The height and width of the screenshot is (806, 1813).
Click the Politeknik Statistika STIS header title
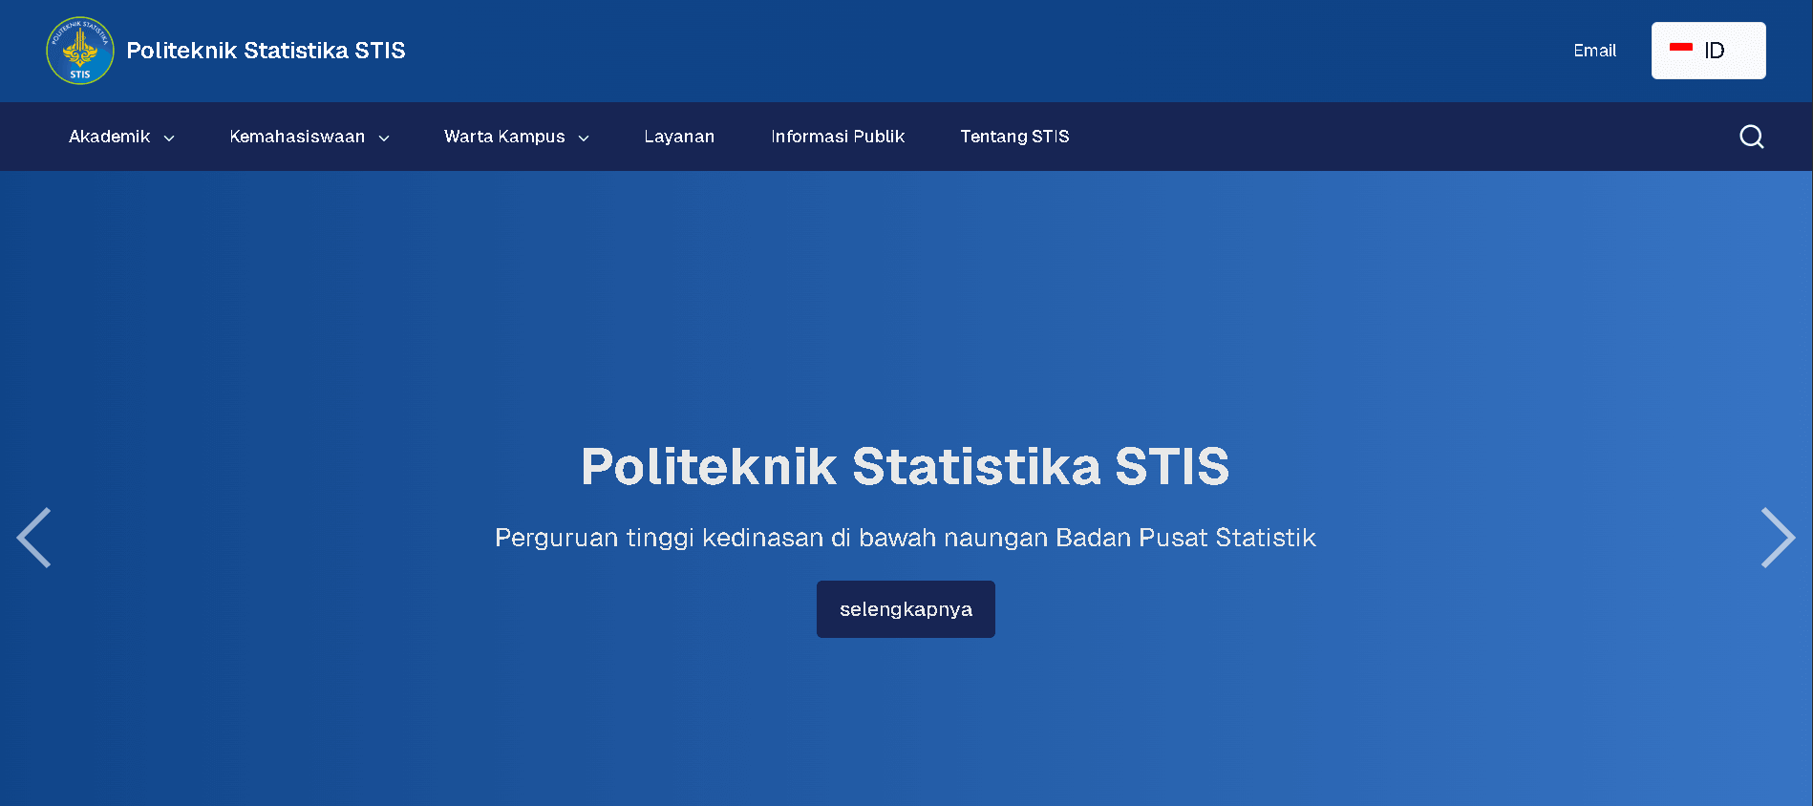coord(266,51)
